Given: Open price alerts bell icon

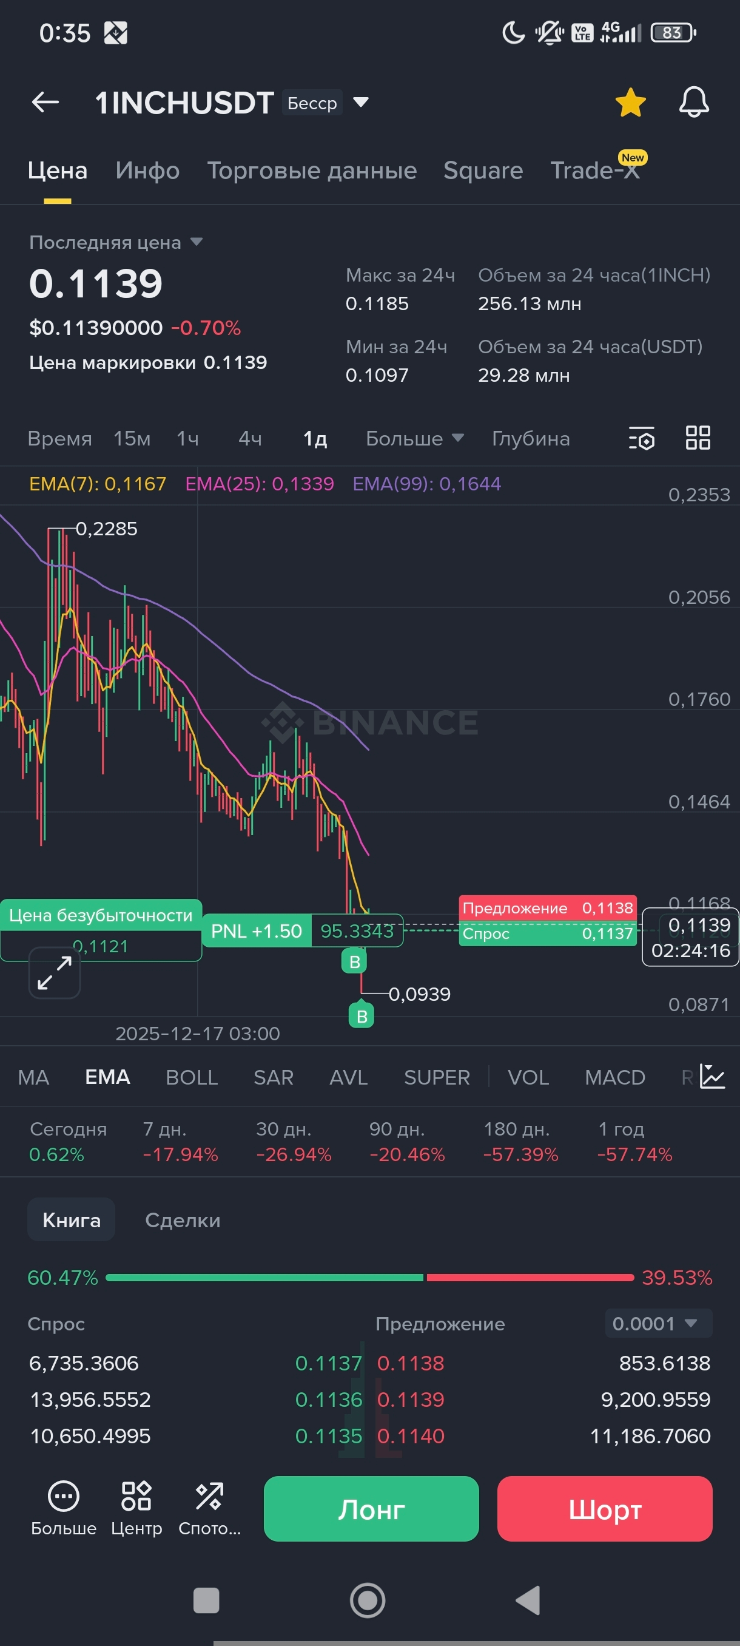Looking at the screenshot, I should pyautogui.click(x=694, y=102).
